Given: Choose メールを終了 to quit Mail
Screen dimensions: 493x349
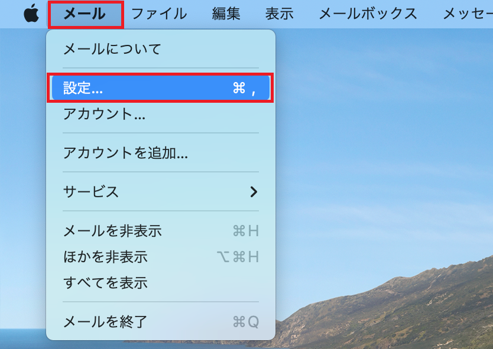Looking at the screenshot, I should pyautogui.click(x=161, y=322).
